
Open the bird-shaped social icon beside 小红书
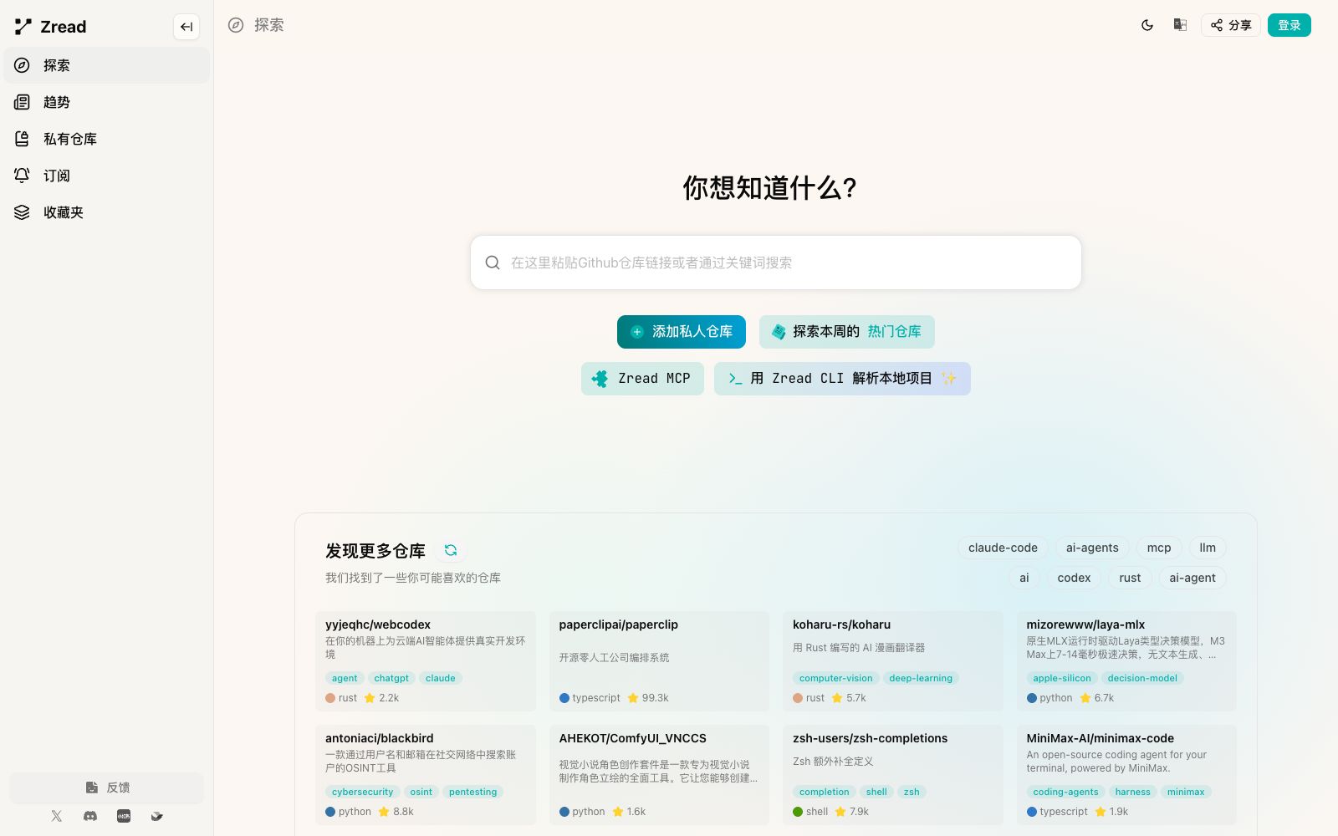[156, 816]
